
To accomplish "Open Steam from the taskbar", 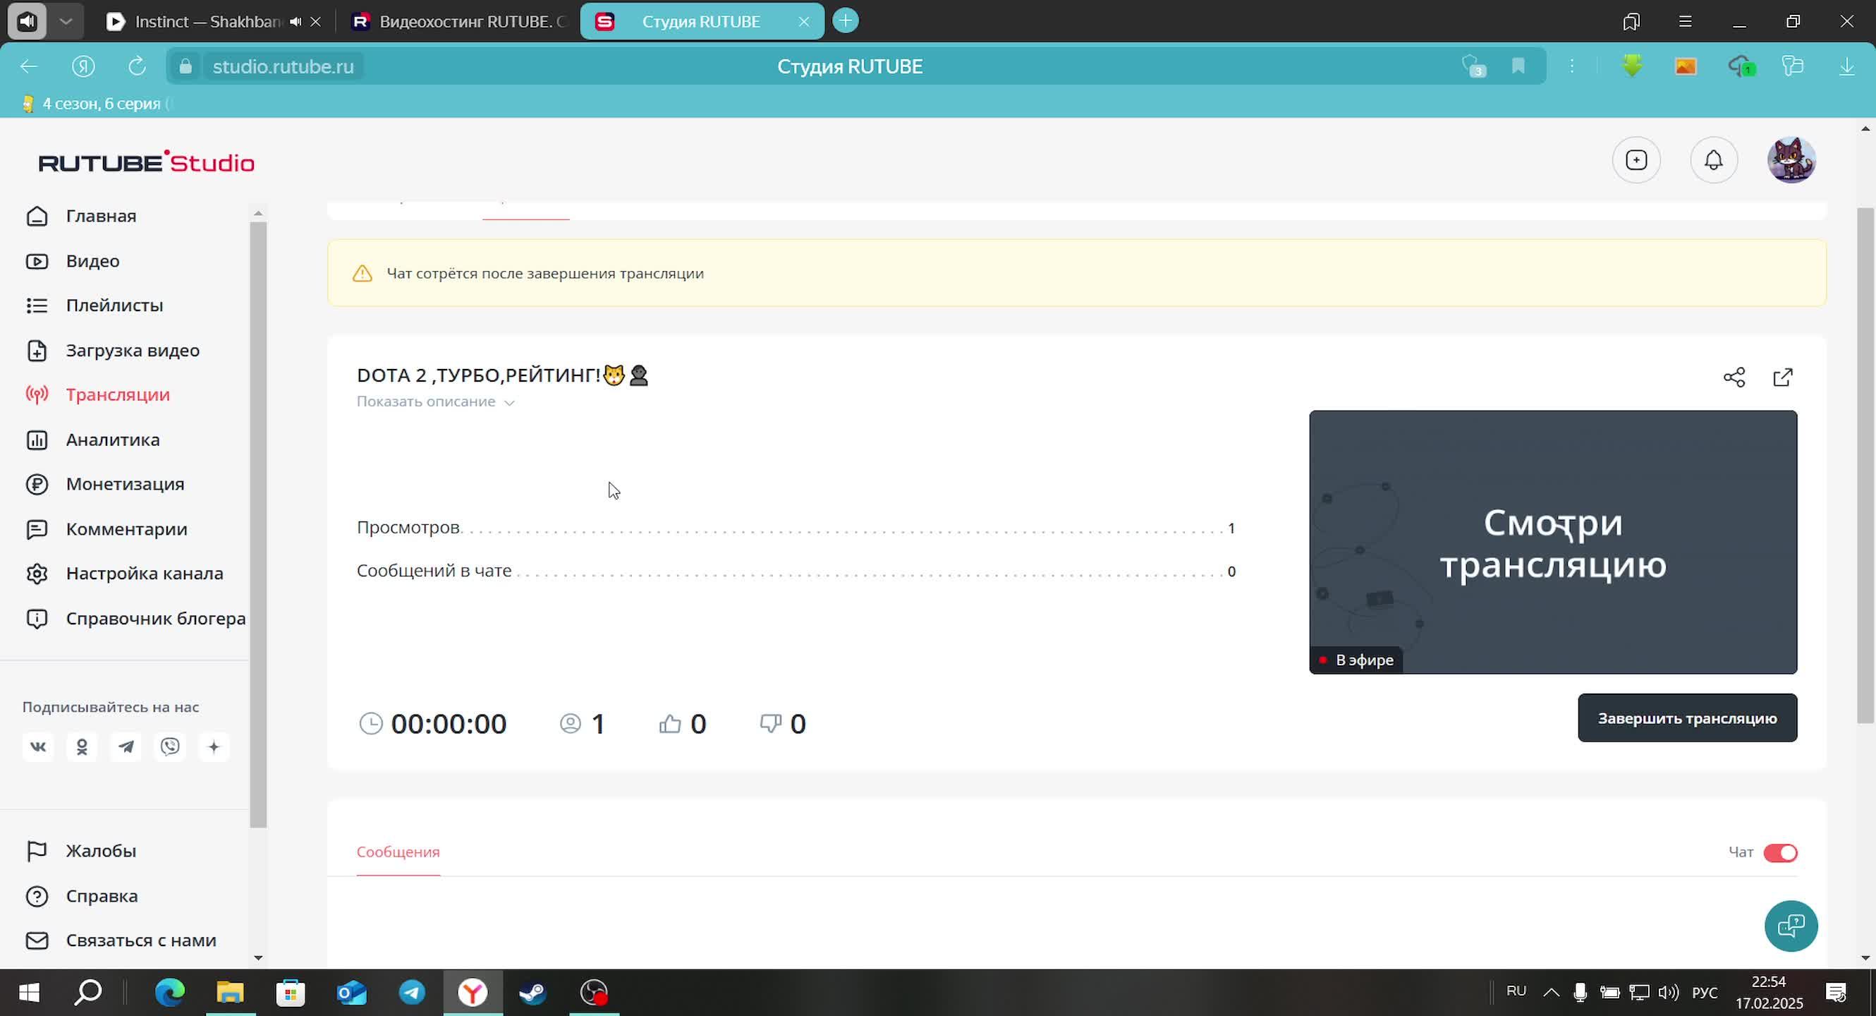I will click(x=533, y=993).
